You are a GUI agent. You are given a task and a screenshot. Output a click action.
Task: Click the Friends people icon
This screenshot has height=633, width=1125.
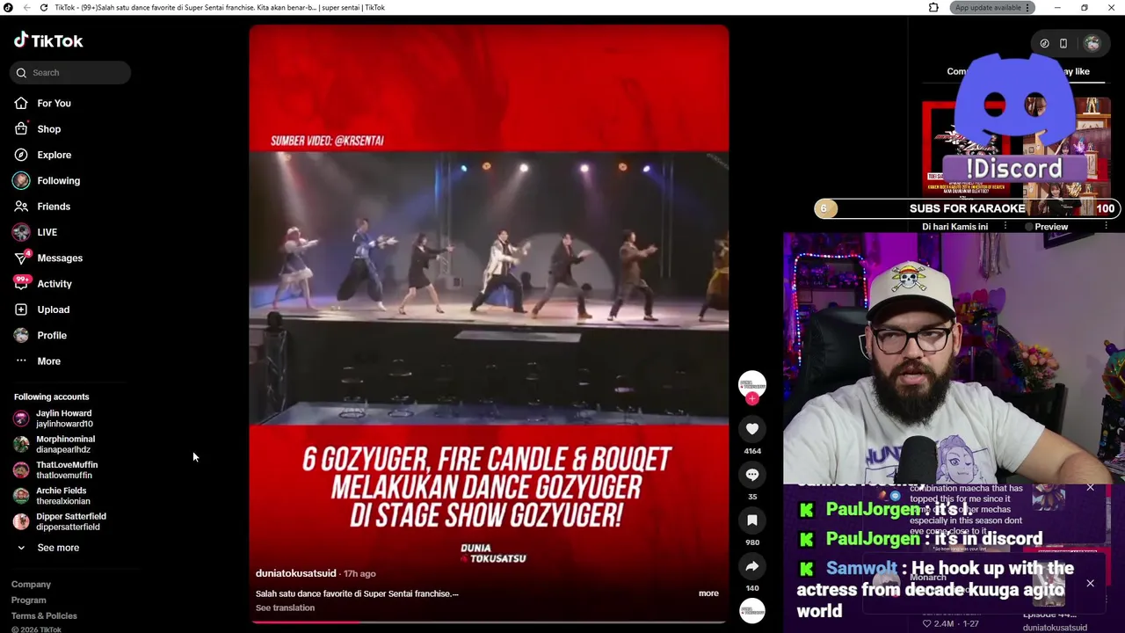tap(21, 207)
